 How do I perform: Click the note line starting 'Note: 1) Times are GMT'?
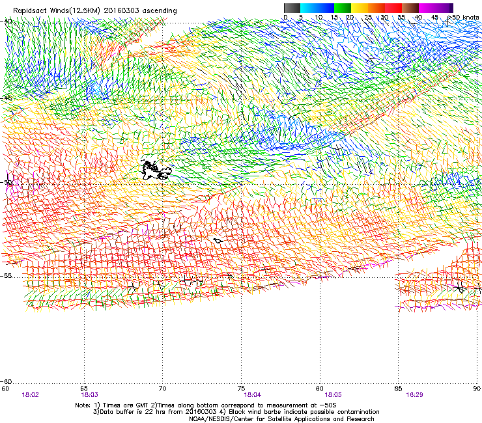tap(207, 405)
